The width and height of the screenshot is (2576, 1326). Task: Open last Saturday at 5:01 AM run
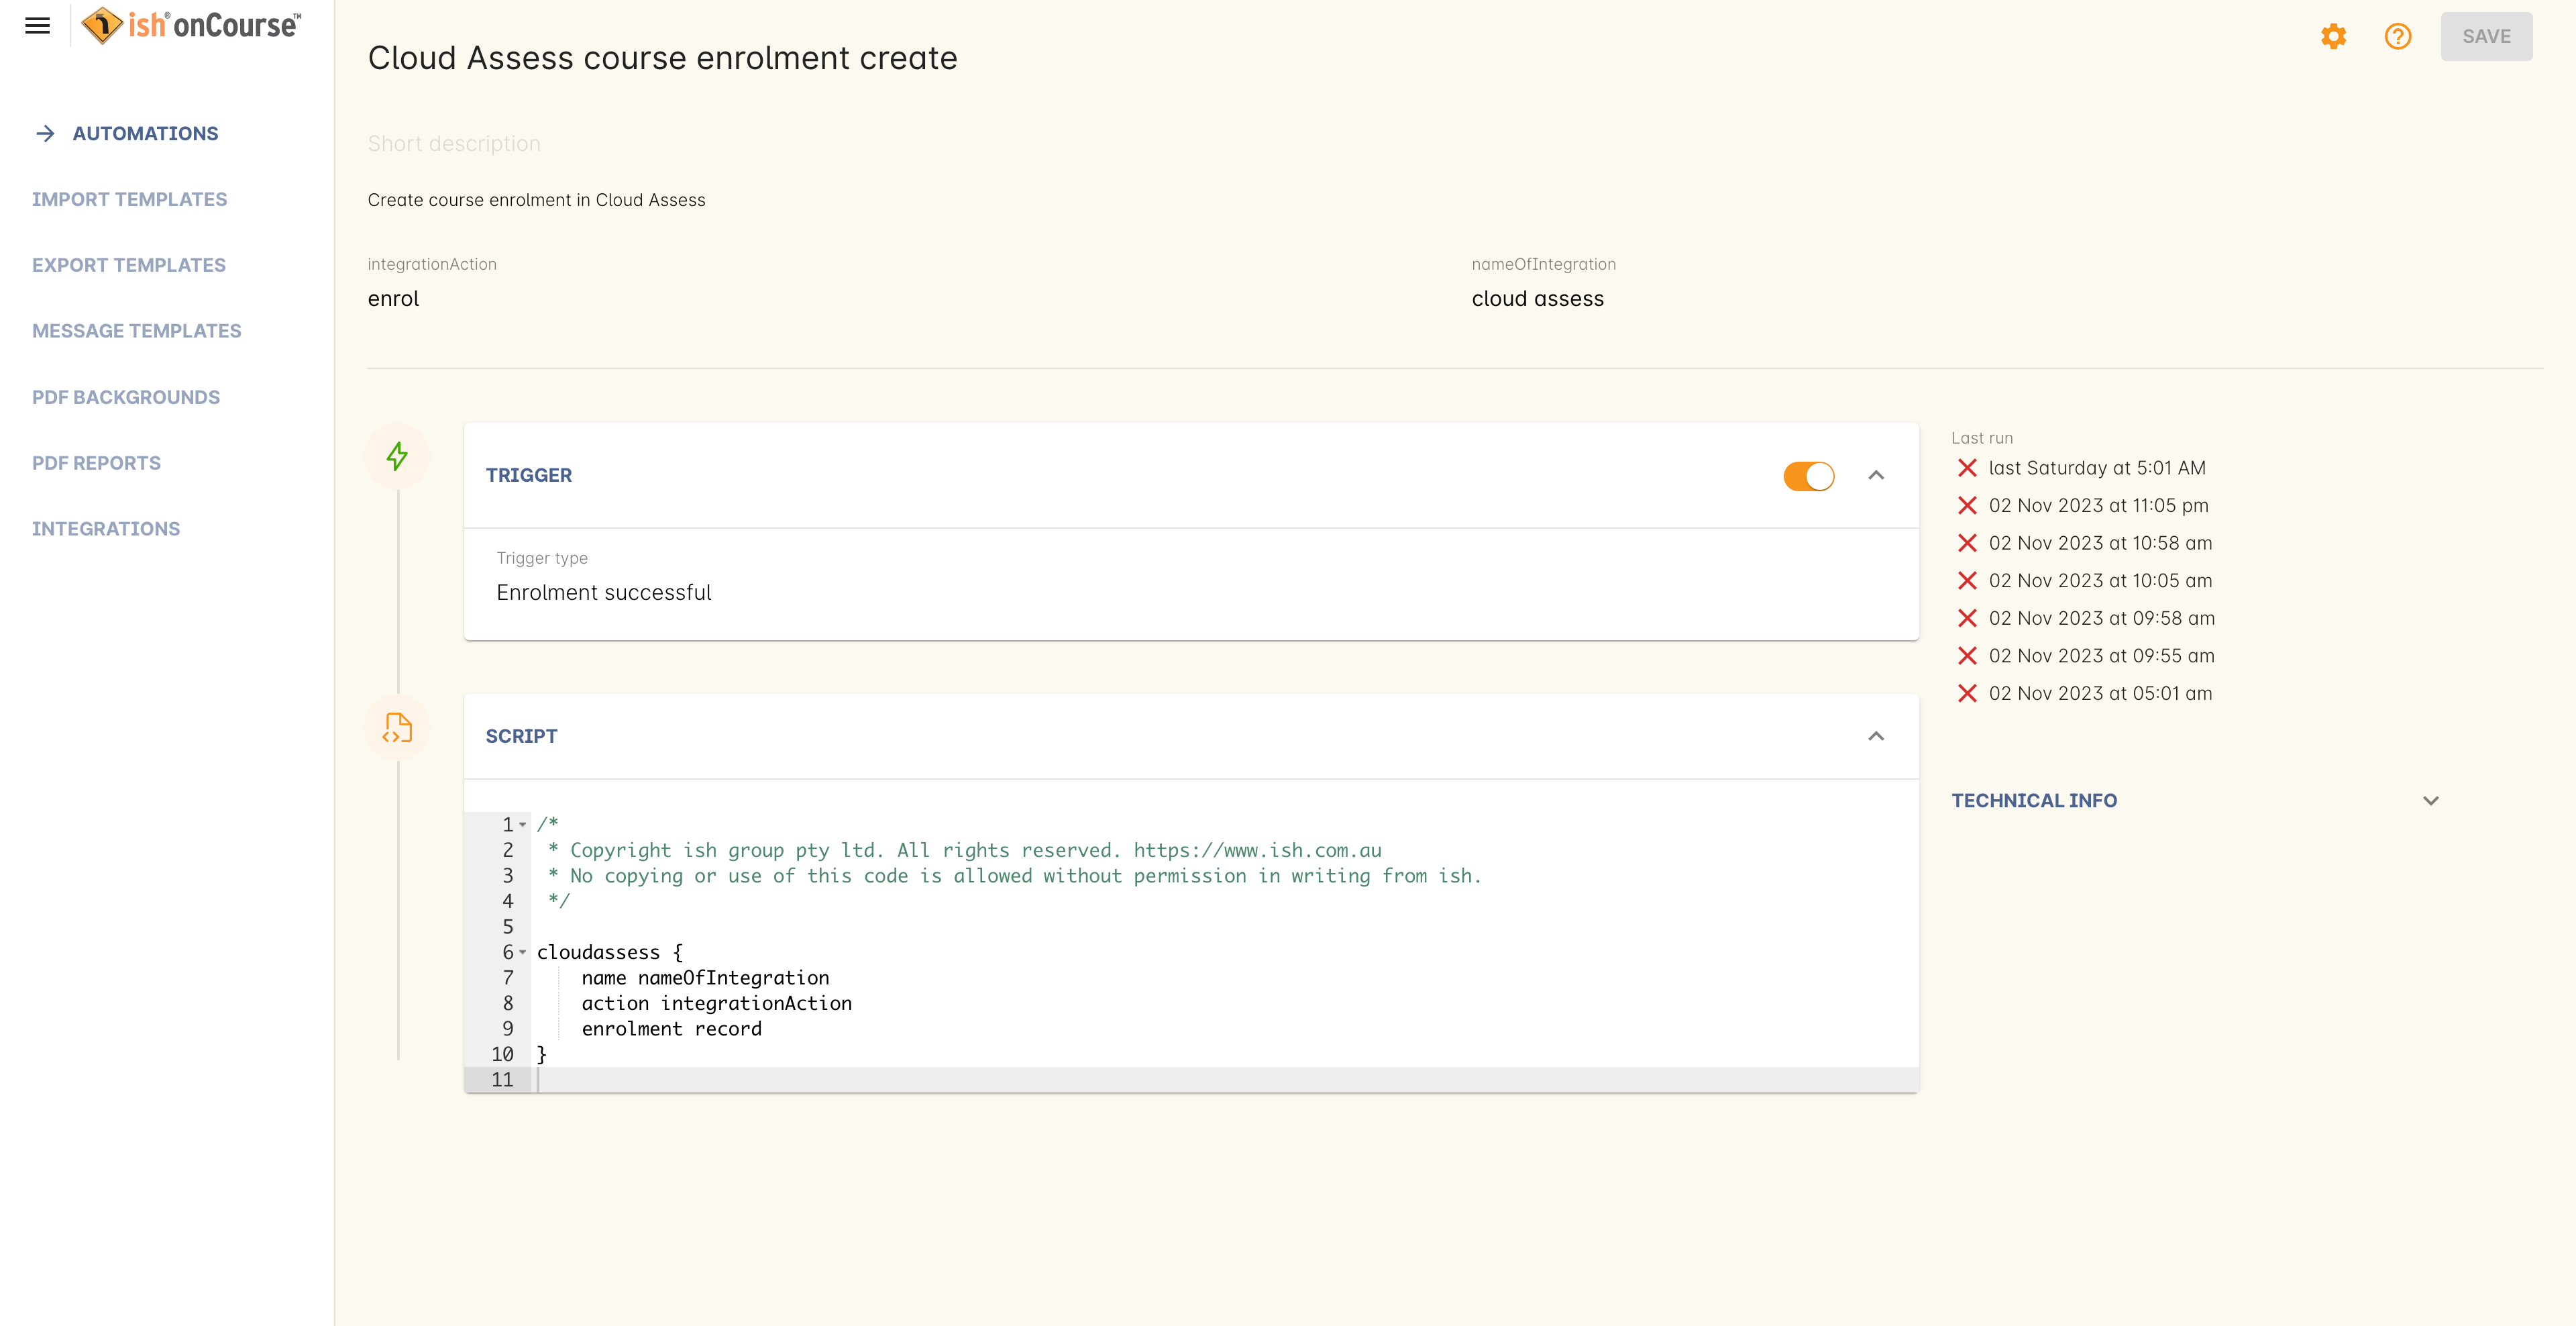click(2096, 468)
